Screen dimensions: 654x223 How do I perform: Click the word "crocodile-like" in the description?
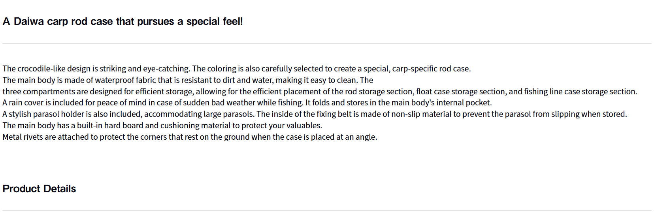pos(41,69)
